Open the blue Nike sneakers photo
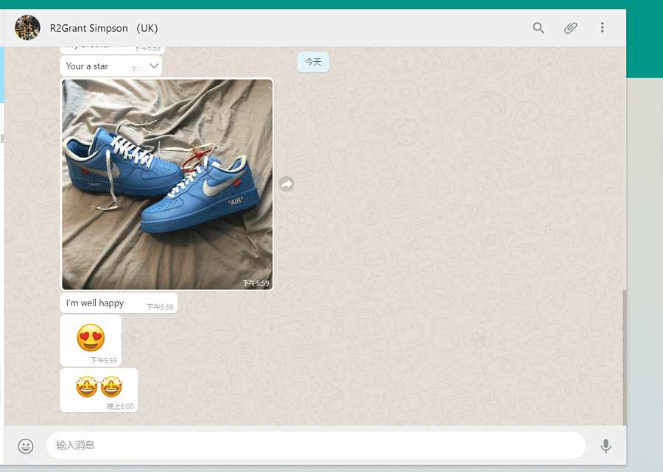This screenshot has height=472, width=663. 167,184
